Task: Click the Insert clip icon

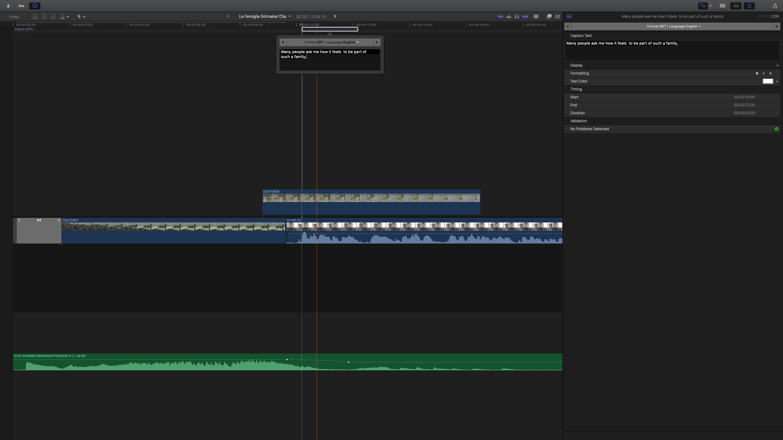Action: pos(44,16)
